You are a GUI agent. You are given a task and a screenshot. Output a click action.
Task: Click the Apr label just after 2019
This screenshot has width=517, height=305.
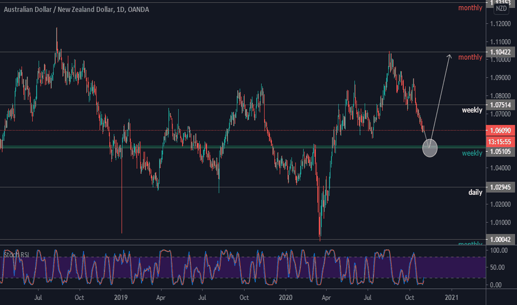[160, 298]
